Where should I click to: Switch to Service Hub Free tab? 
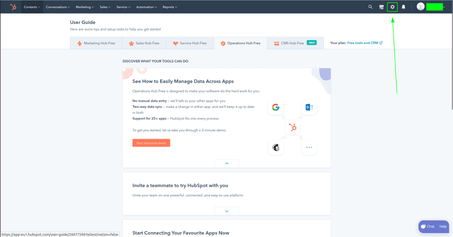pyautogui.click(x=190, y=43)
